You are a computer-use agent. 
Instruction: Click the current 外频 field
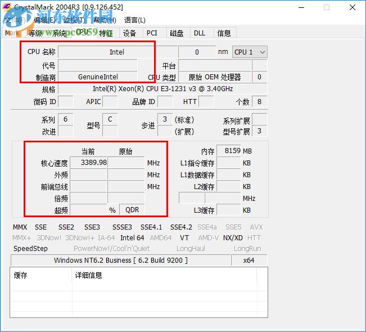click(x=89, y=174)
